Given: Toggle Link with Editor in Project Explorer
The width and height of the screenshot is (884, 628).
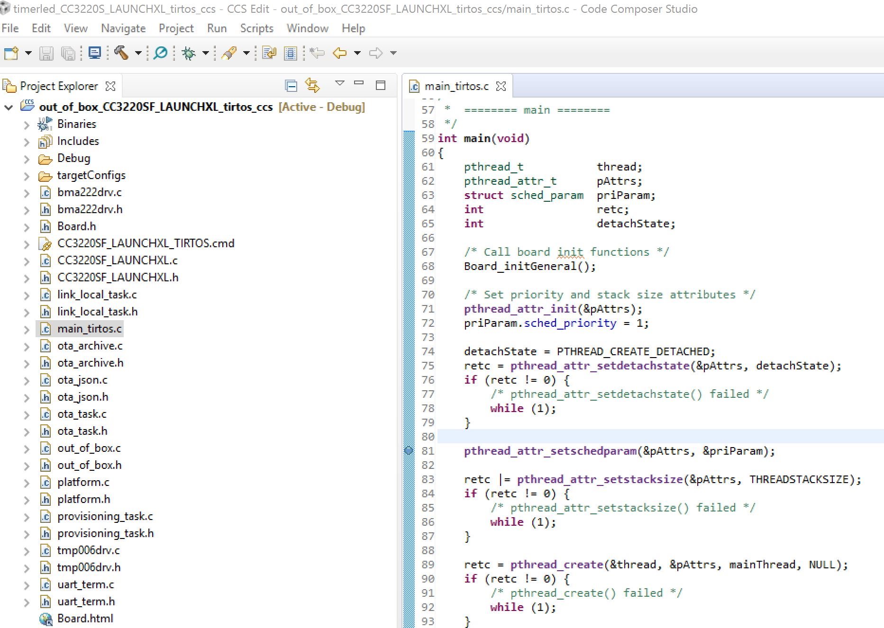Looking at the screenshot, I should (x=313, y=86).
